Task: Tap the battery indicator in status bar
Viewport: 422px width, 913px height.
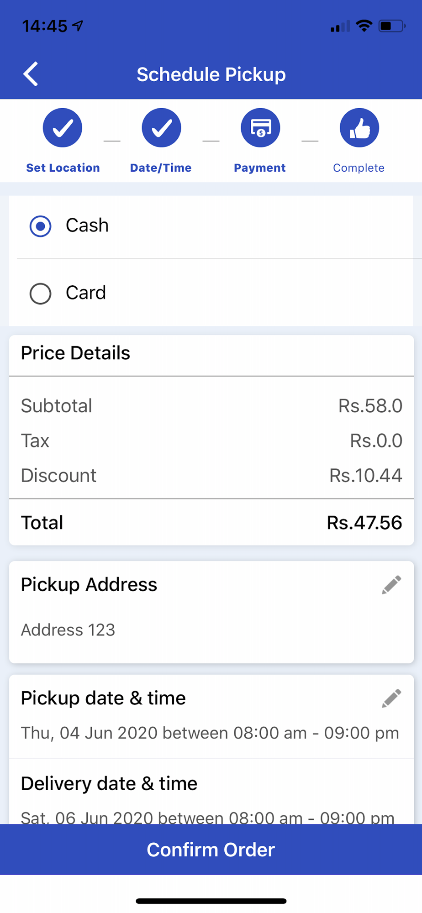Action: [392, 26]
